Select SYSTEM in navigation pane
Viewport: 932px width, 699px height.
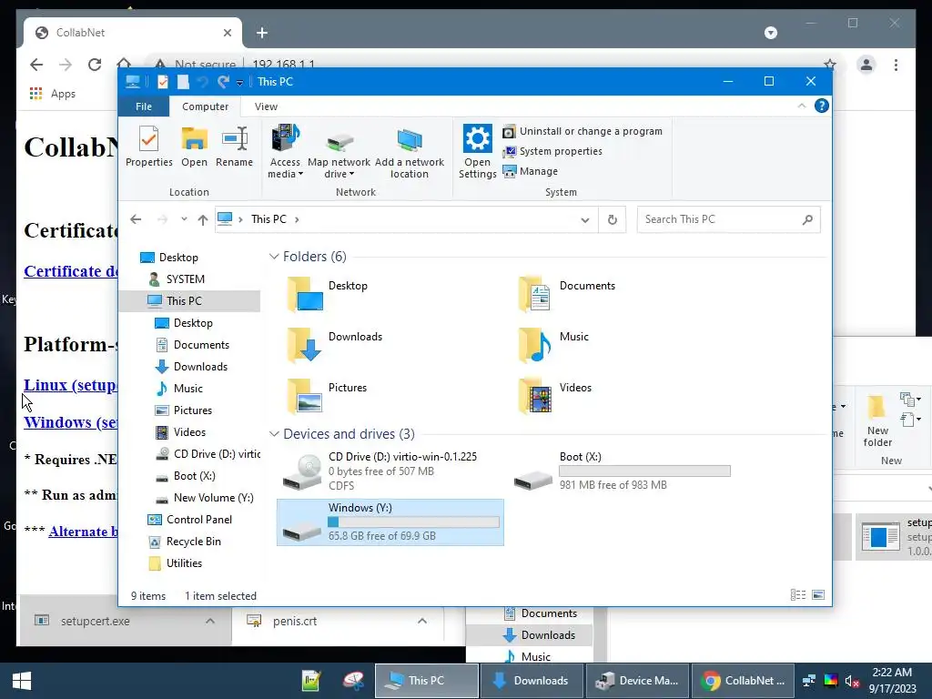click(185, 279)
